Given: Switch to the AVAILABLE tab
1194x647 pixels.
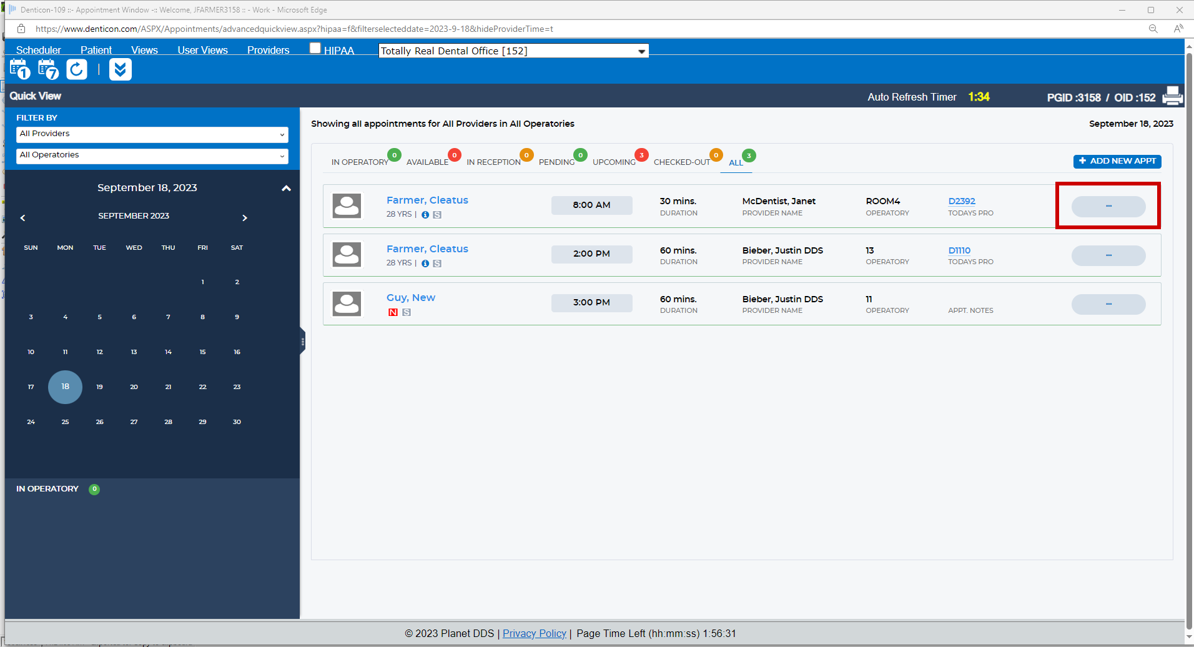Looking at the screenshot, I should pyautogui.click(x=428, y=162).
